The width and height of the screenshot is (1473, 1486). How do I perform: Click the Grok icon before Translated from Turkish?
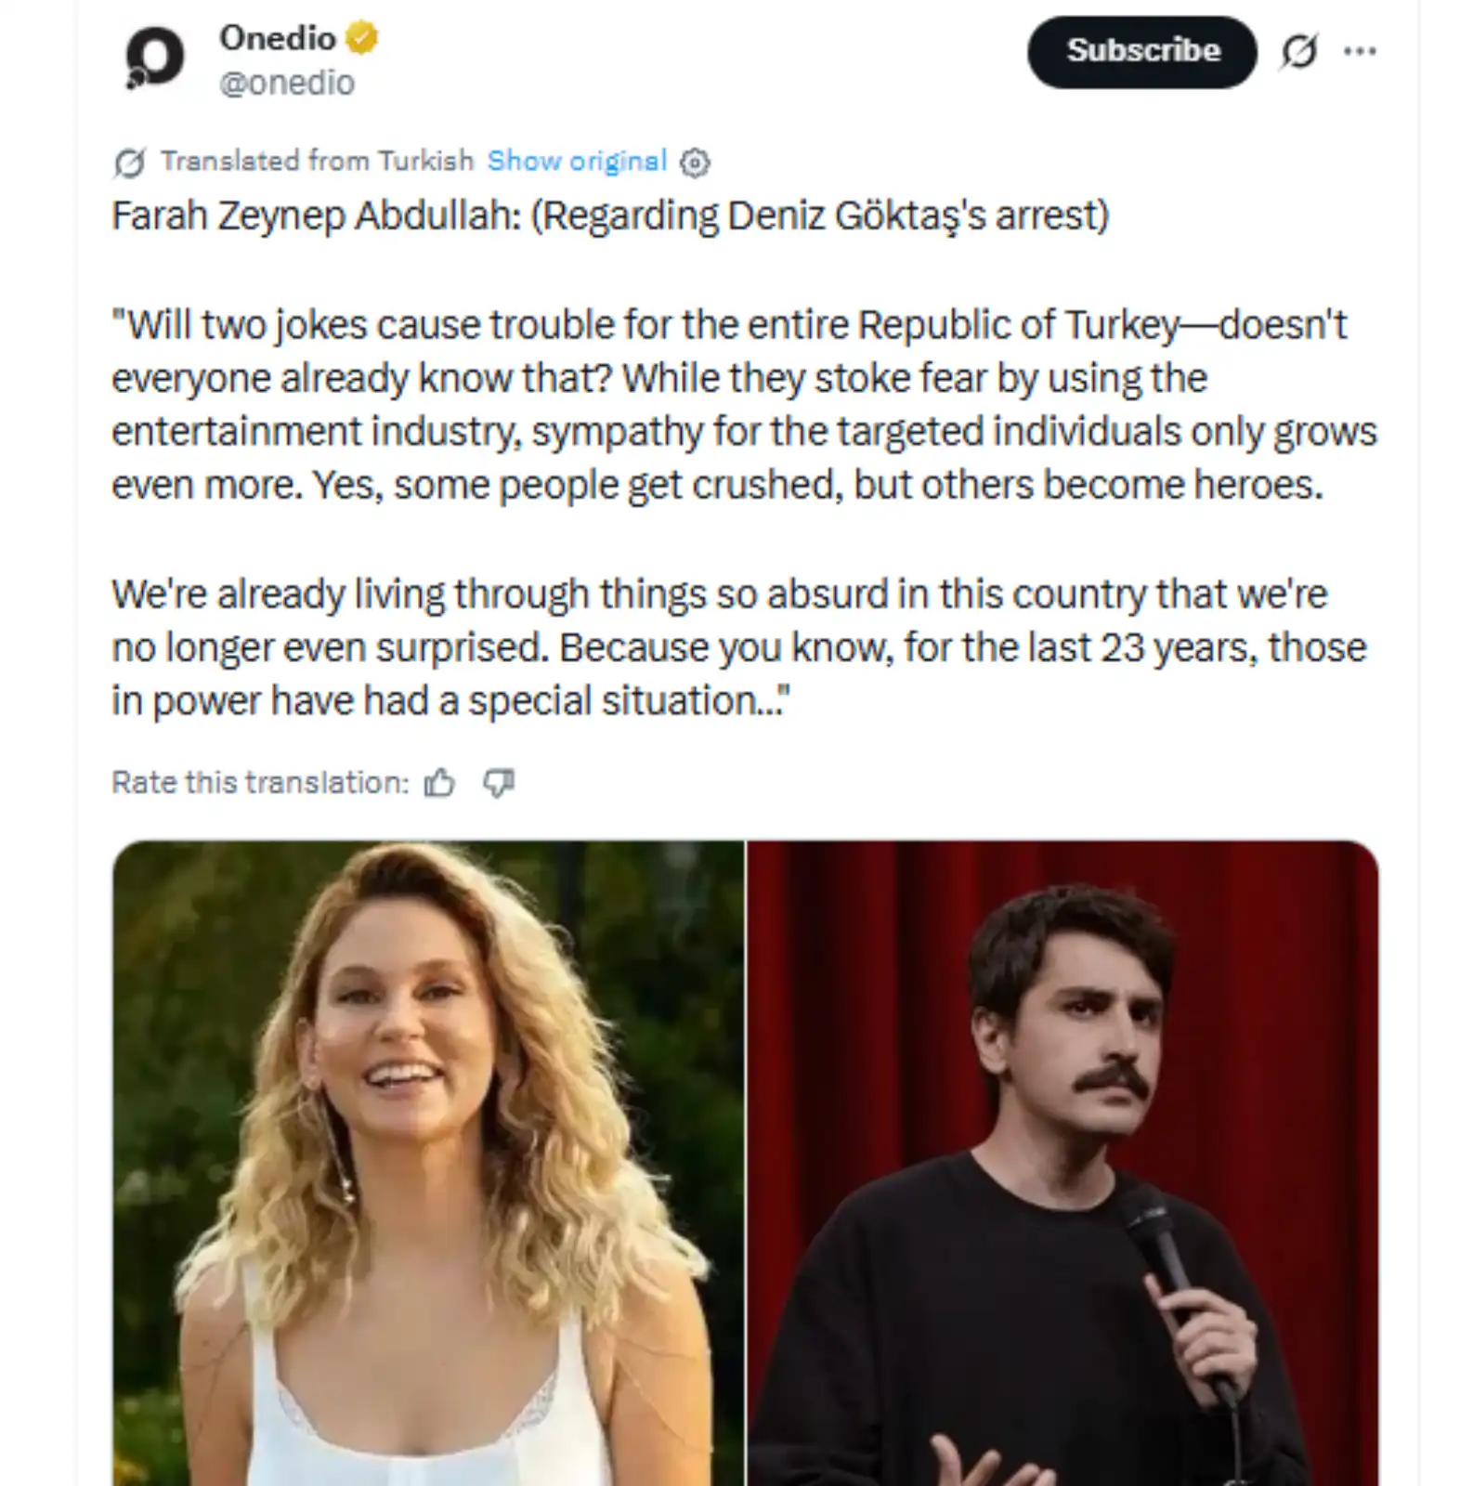tap(129, 163)
